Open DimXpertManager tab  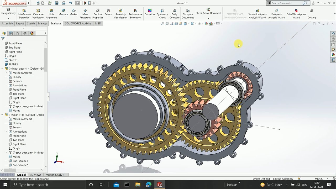click(25, 33)
